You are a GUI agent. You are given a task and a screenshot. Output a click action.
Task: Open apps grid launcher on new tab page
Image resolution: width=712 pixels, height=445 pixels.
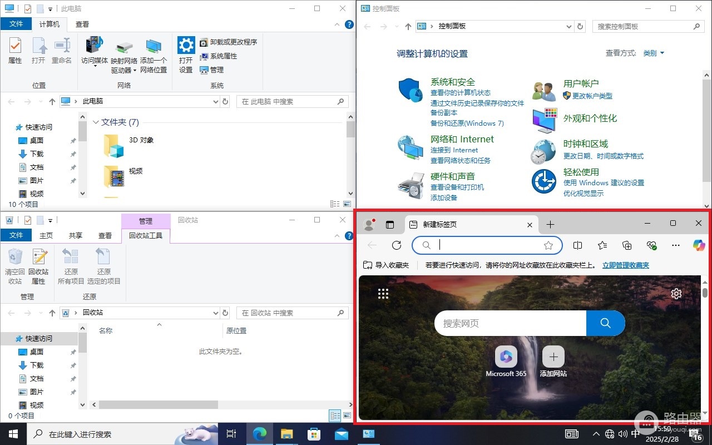[x=383, y=294]
